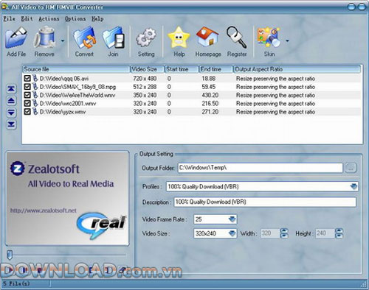369x290 pixels.
Task: Click the Skin toolbar icon
Action: 269,38
